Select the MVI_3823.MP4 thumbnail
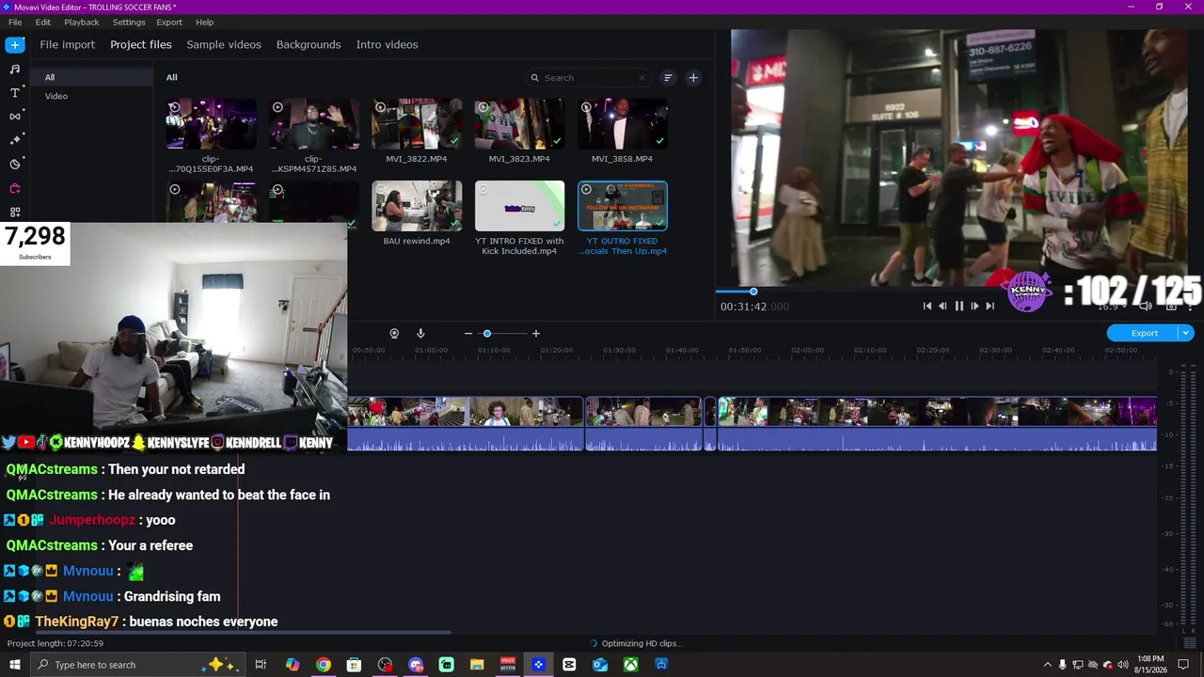The width and height of the screenshot is (1204, 677). (x=519, y=124)
